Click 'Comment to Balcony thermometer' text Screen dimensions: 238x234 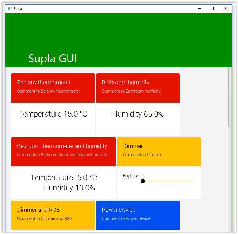point(48,91)
